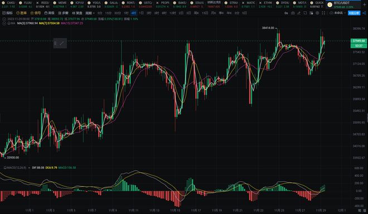Screen dimensions: 368x214
Task: Toggle the MA indicator row circle check
Action: point(4,23)
